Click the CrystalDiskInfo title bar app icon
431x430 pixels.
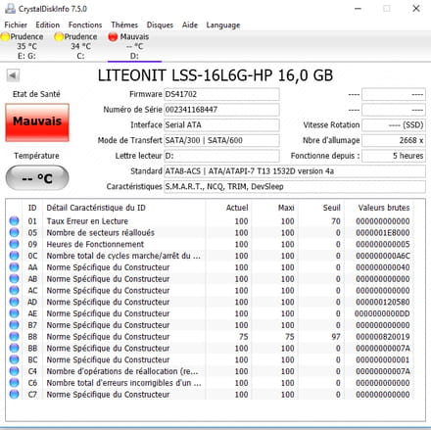pyautogui.click(x=10, y=9)
